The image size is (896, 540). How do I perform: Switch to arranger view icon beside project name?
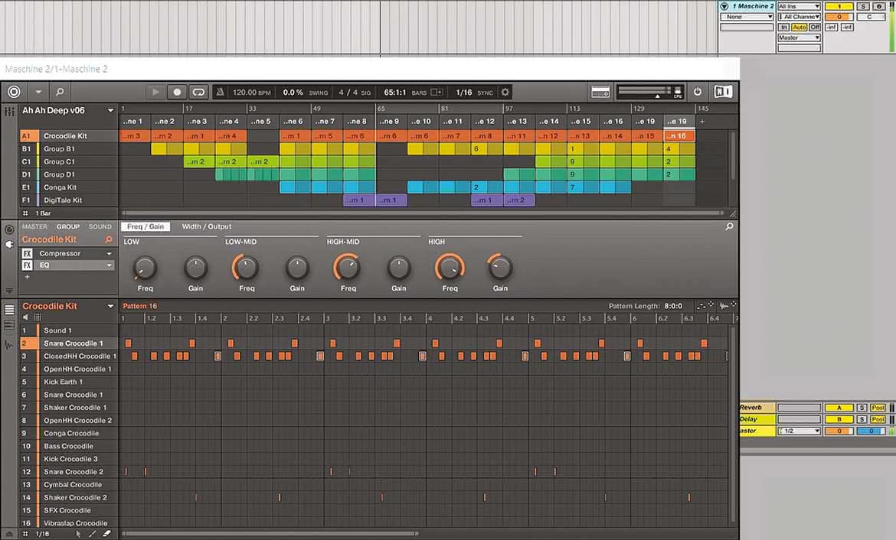click(10, 111)
